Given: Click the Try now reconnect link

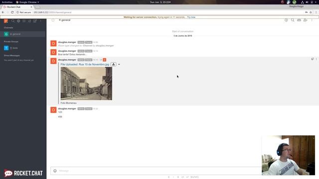Looking at the screenshot, I should [191, 17].
